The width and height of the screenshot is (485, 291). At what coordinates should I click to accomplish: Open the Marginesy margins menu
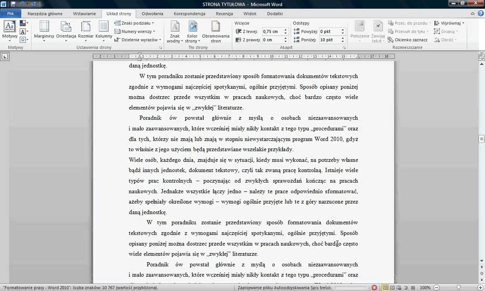point(44,30)
